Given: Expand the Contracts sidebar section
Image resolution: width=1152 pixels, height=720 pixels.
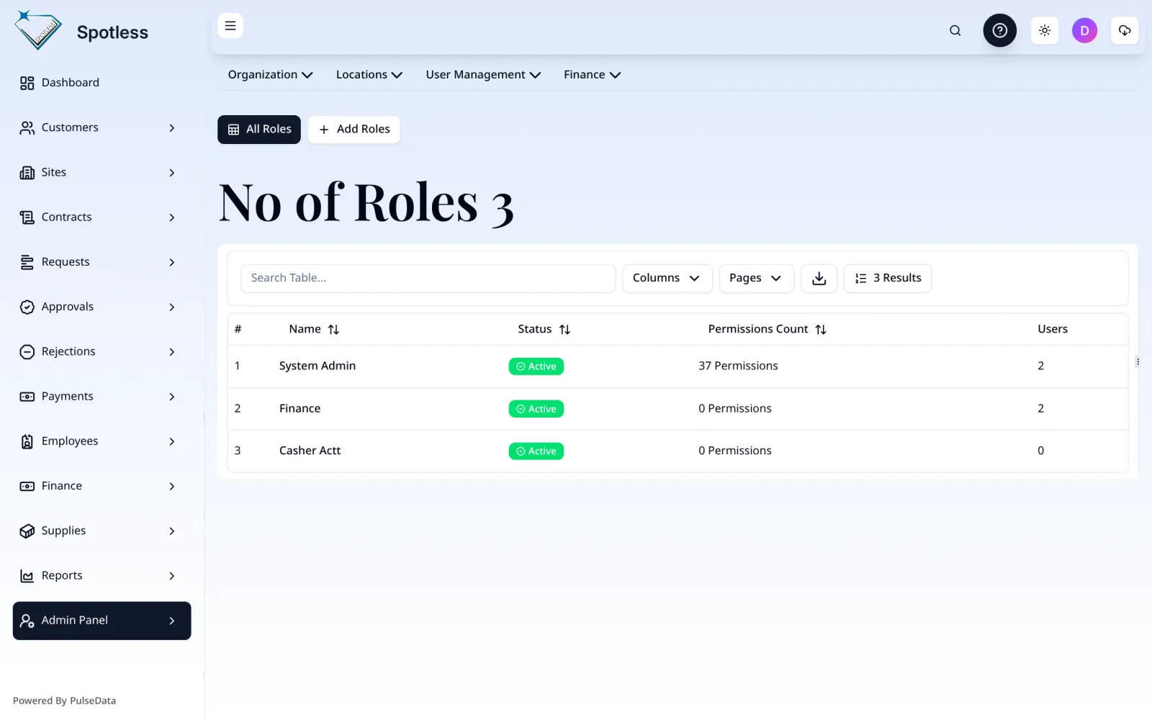Looking at the screenshot, I should pyautogui.click(x=102, y=217).
